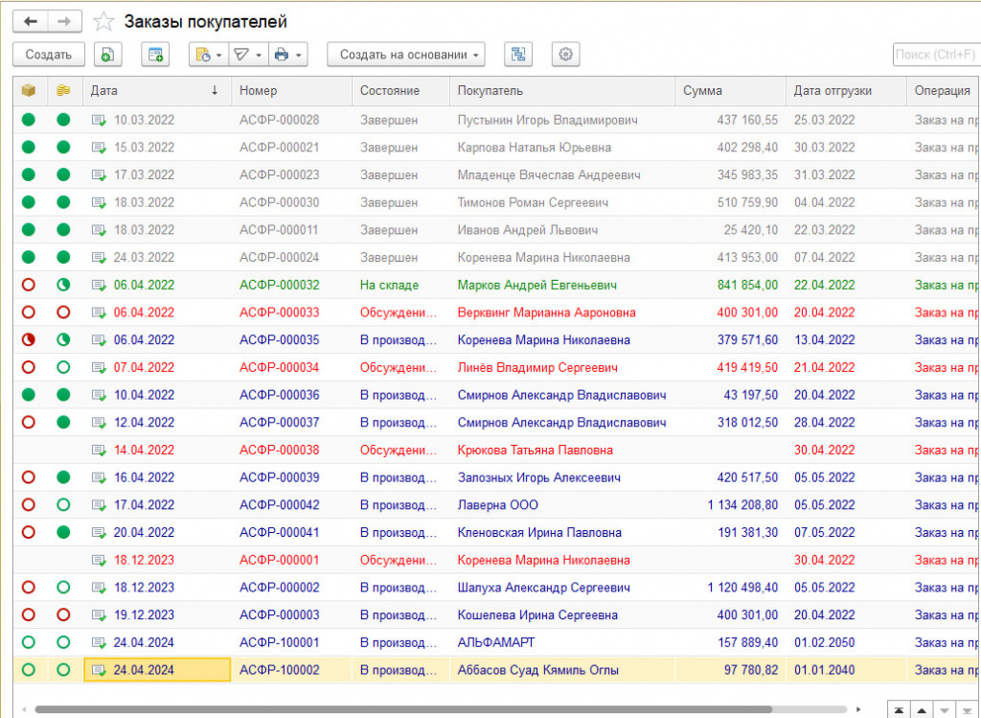Select the order number АСФР-000001
Screen dimensions: 981x718
tap(279, 560)
